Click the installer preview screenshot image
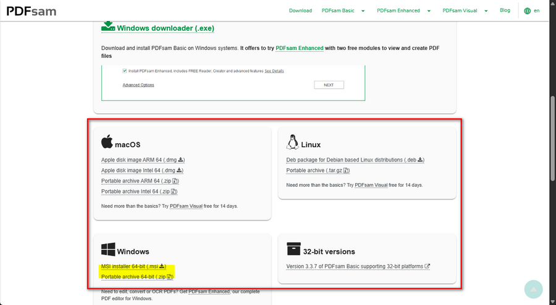 click(233, 83)
